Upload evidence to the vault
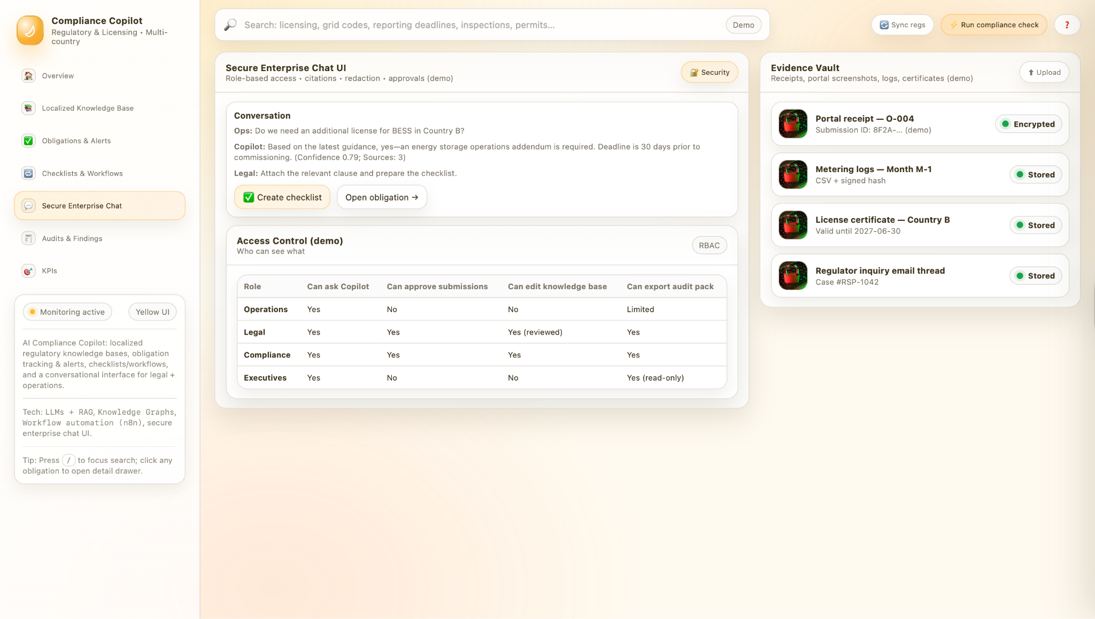This screenshot has height=619, width=1095. click(x=1044, y=73)
